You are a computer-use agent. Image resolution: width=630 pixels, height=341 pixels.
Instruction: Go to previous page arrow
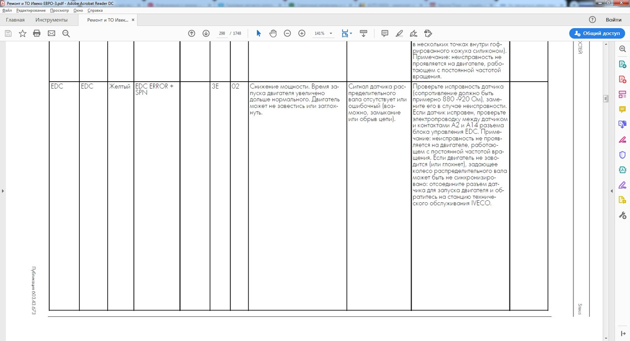[191, 33]
